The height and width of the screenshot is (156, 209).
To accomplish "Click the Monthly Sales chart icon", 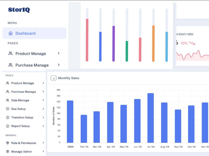I will coord(53,78).
